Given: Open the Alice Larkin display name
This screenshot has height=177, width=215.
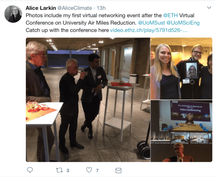Looking at the screenshot, I should (x=41, y=8).
